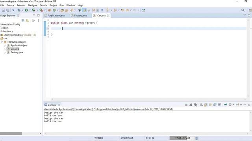Open the Window menu
252x141 pixels.
point(70,5)
